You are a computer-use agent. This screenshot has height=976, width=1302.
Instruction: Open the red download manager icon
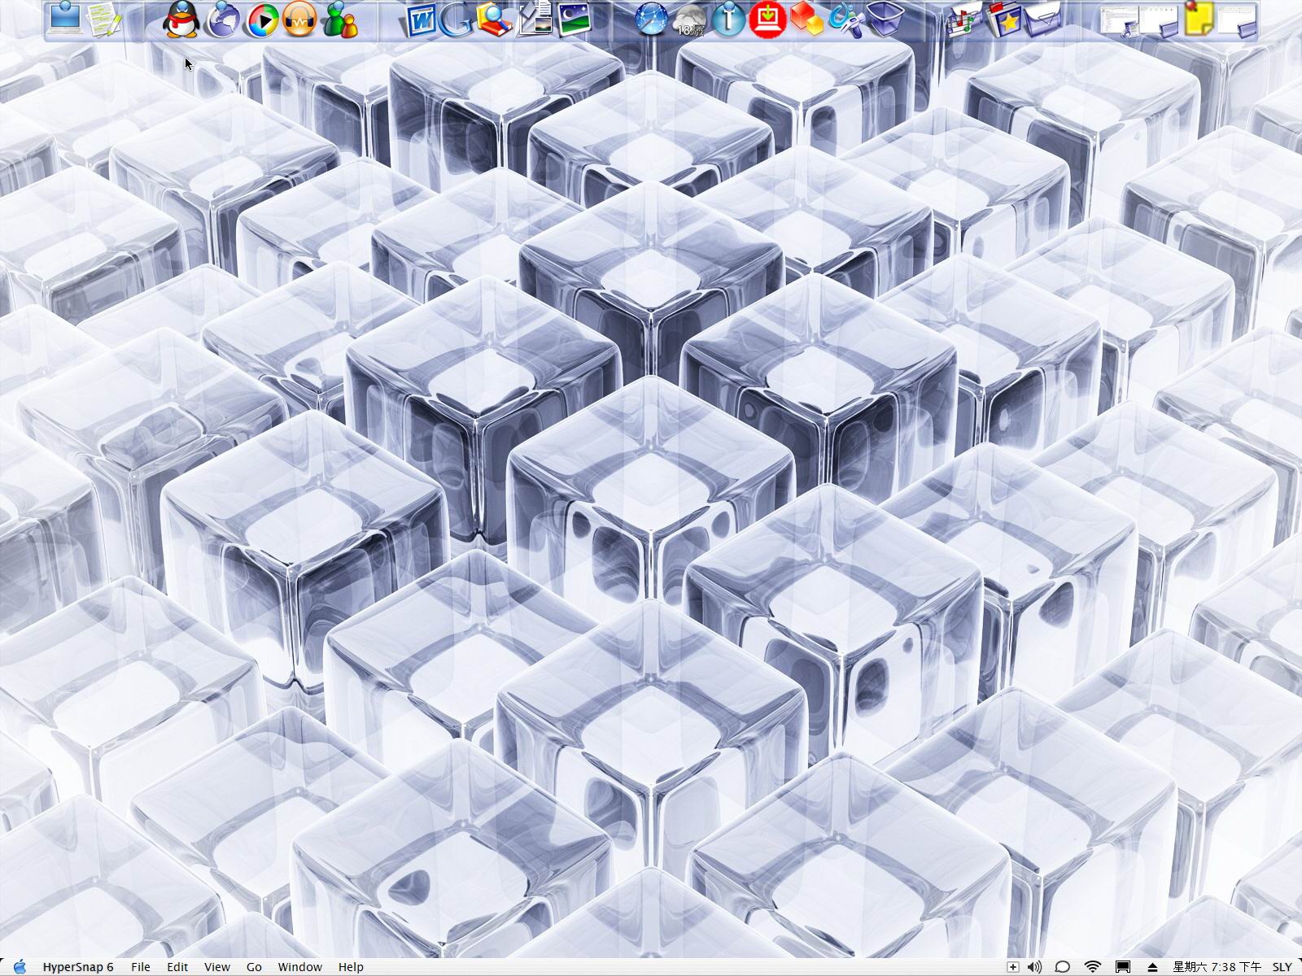tap(767, 19)
